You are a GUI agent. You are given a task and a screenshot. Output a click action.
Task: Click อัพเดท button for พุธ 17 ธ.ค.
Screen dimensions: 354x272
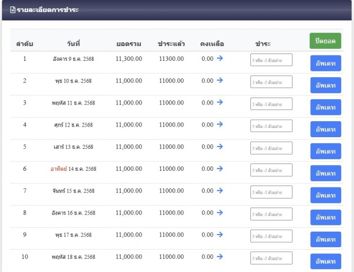click(x=326, y=239)
